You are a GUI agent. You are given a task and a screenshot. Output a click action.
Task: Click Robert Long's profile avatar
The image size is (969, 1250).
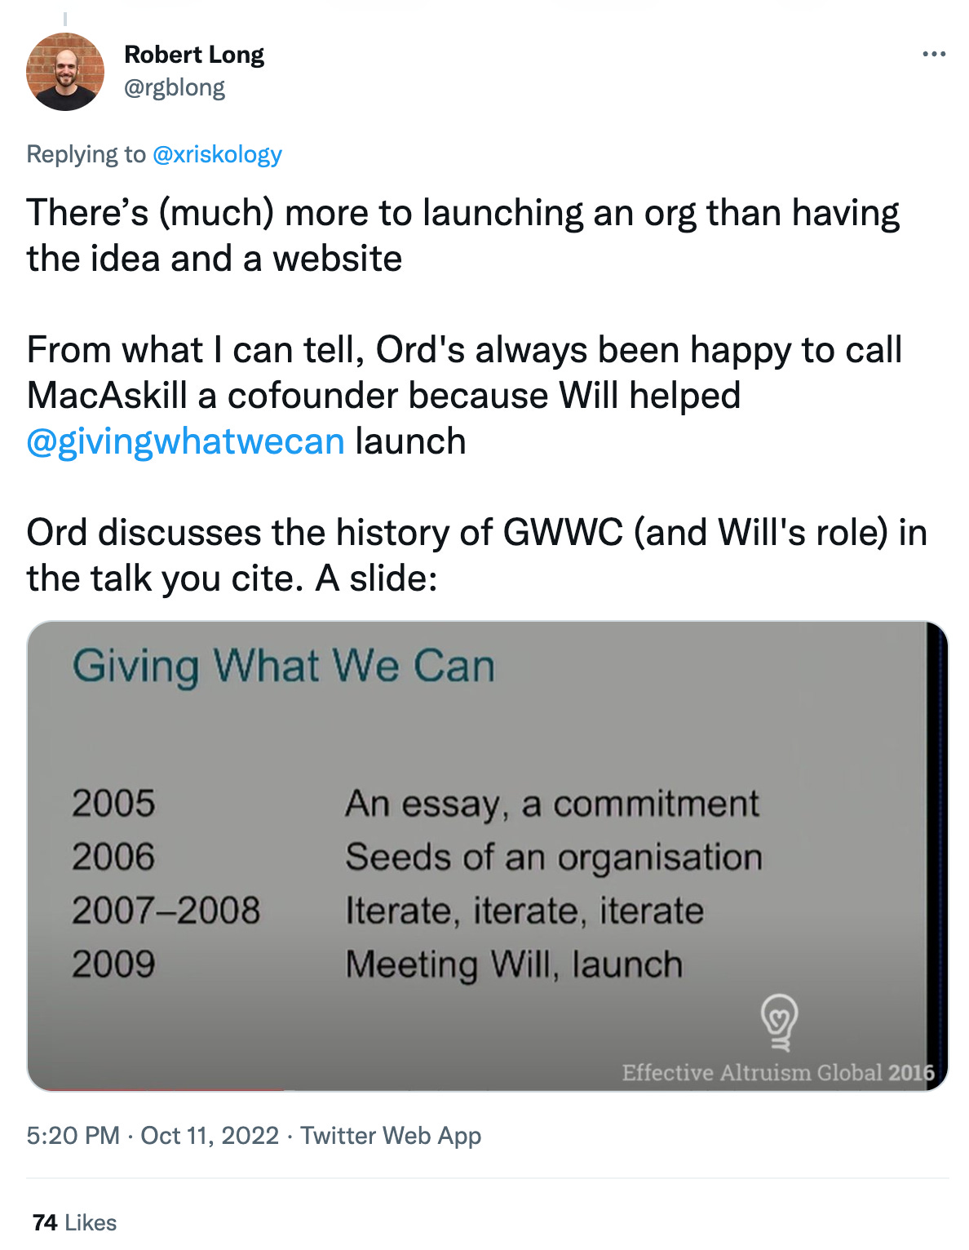point(68,70)
